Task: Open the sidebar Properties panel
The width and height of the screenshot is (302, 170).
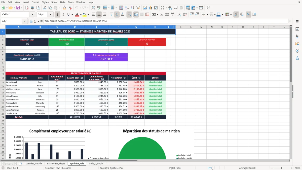Action: pyautogui.click(x=297, y=29)
